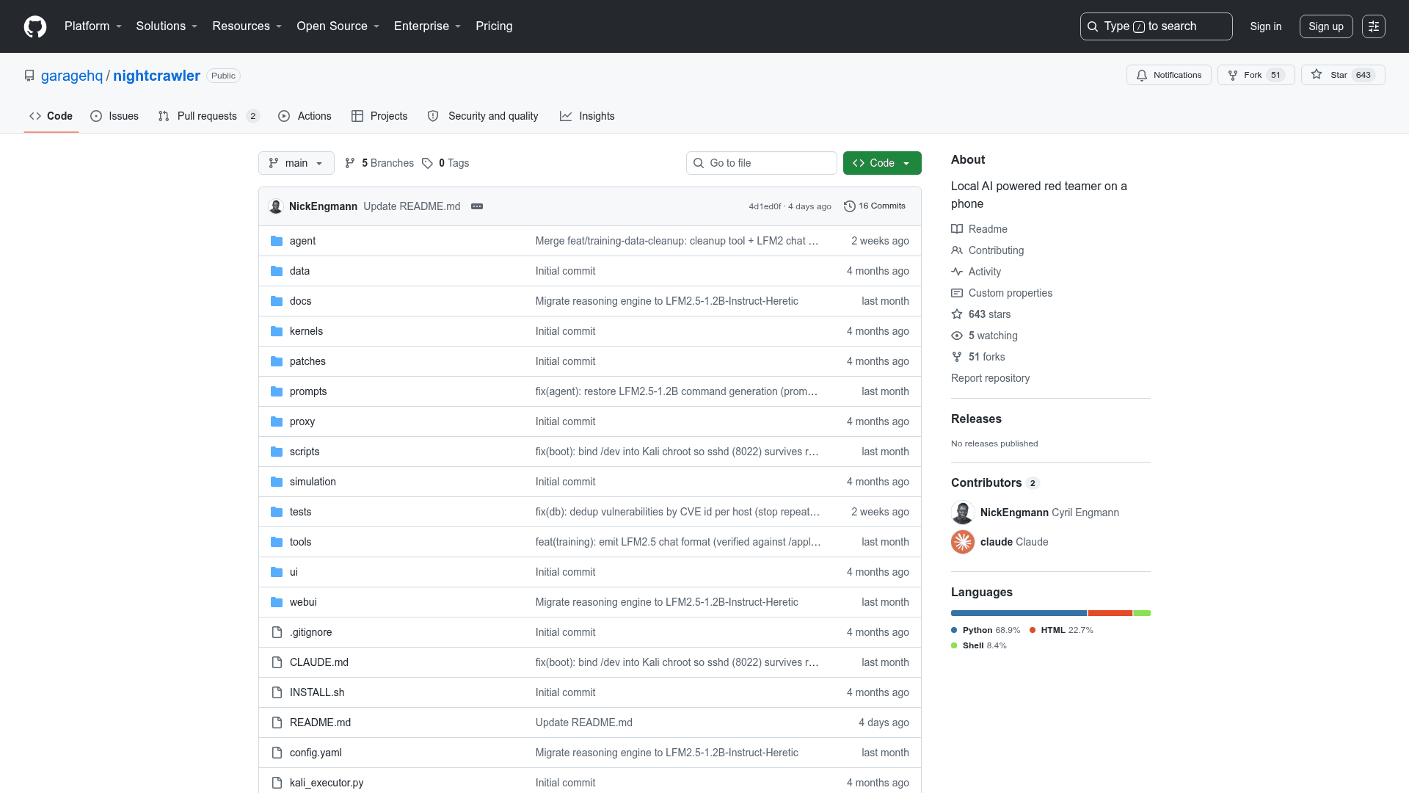This screenshot has width=1409, height=793.
Task: Open the Custom properties link
Action: (x=1010, y=293)
